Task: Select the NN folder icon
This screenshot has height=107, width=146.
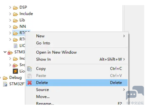Action: (x=15, y=27)
